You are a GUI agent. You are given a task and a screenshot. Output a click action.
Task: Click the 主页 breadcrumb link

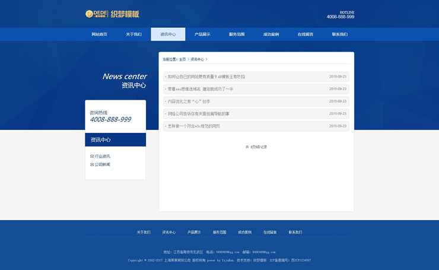pyautogui.click(x=183, y=59)
